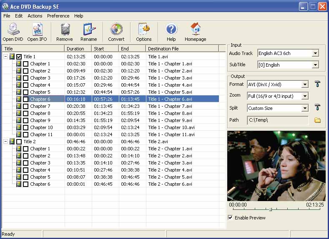Start conversion with the Convert icon
The width and height of the screenshot is (329, 239).
pyautogui.click(x=116, y=29)
